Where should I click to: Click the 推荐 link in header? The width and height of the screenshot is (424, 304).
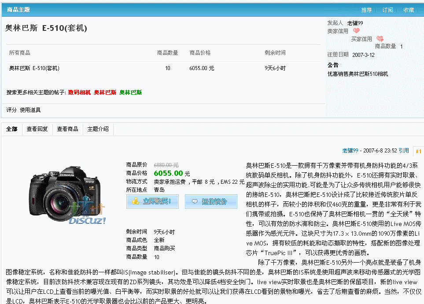pos(366,10)
